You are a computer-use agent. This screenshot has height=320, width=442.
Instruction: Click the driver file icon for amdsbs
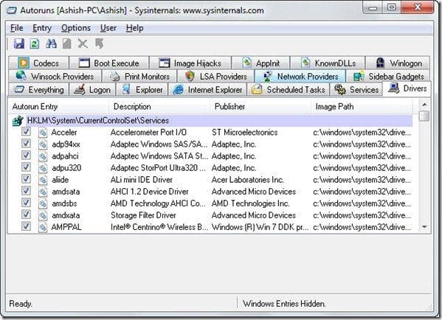tap(43, 204)
